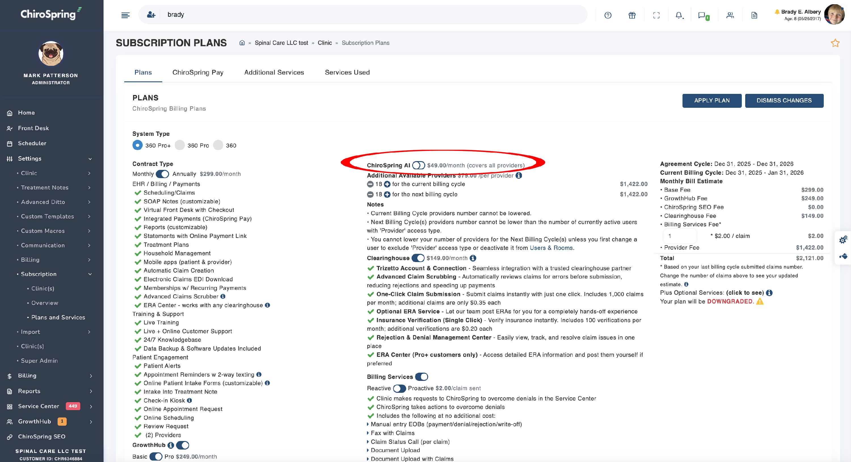Open the Users & Rooms link
Image resolution: width=851 pixels, height=462 pixels.
pyautogui.click(x=551, y=248)
